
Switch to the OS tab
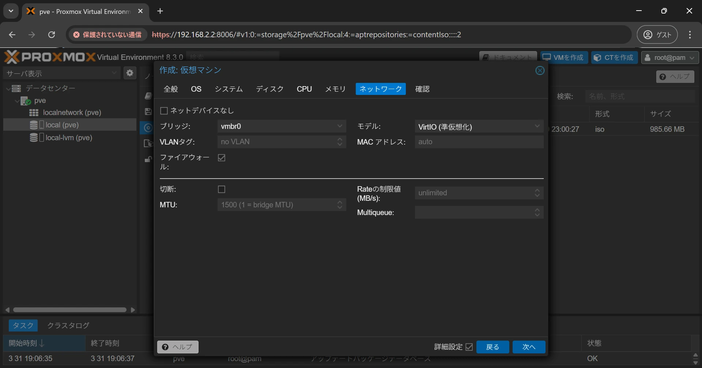tap(196, 89)
